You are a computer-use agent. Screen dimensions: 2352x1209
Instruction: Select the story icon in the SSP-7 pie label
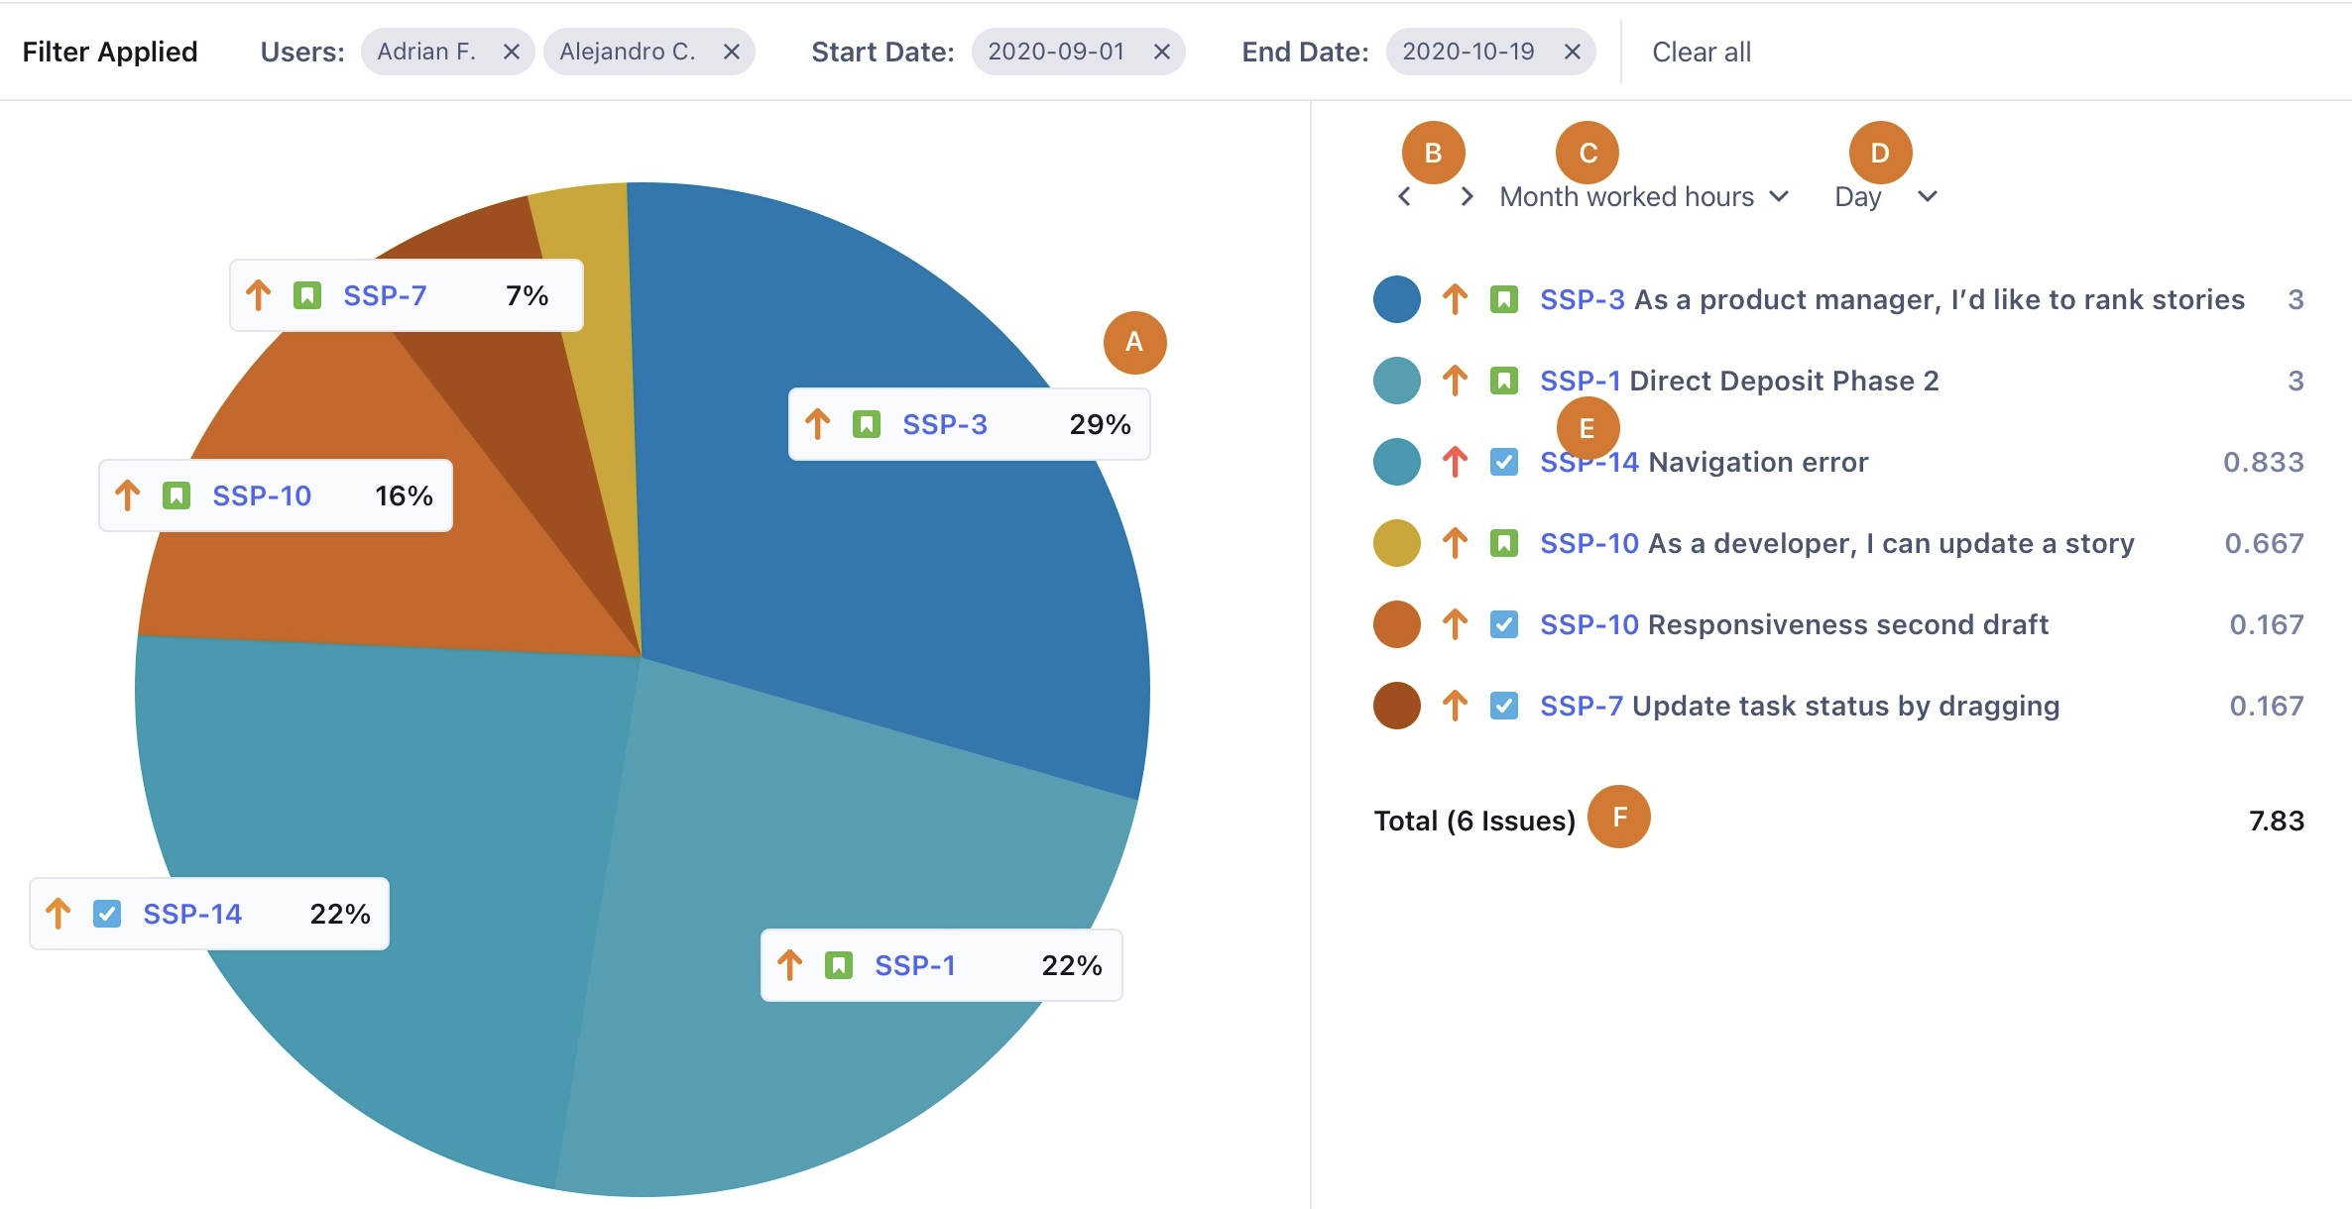click(308, 293)
